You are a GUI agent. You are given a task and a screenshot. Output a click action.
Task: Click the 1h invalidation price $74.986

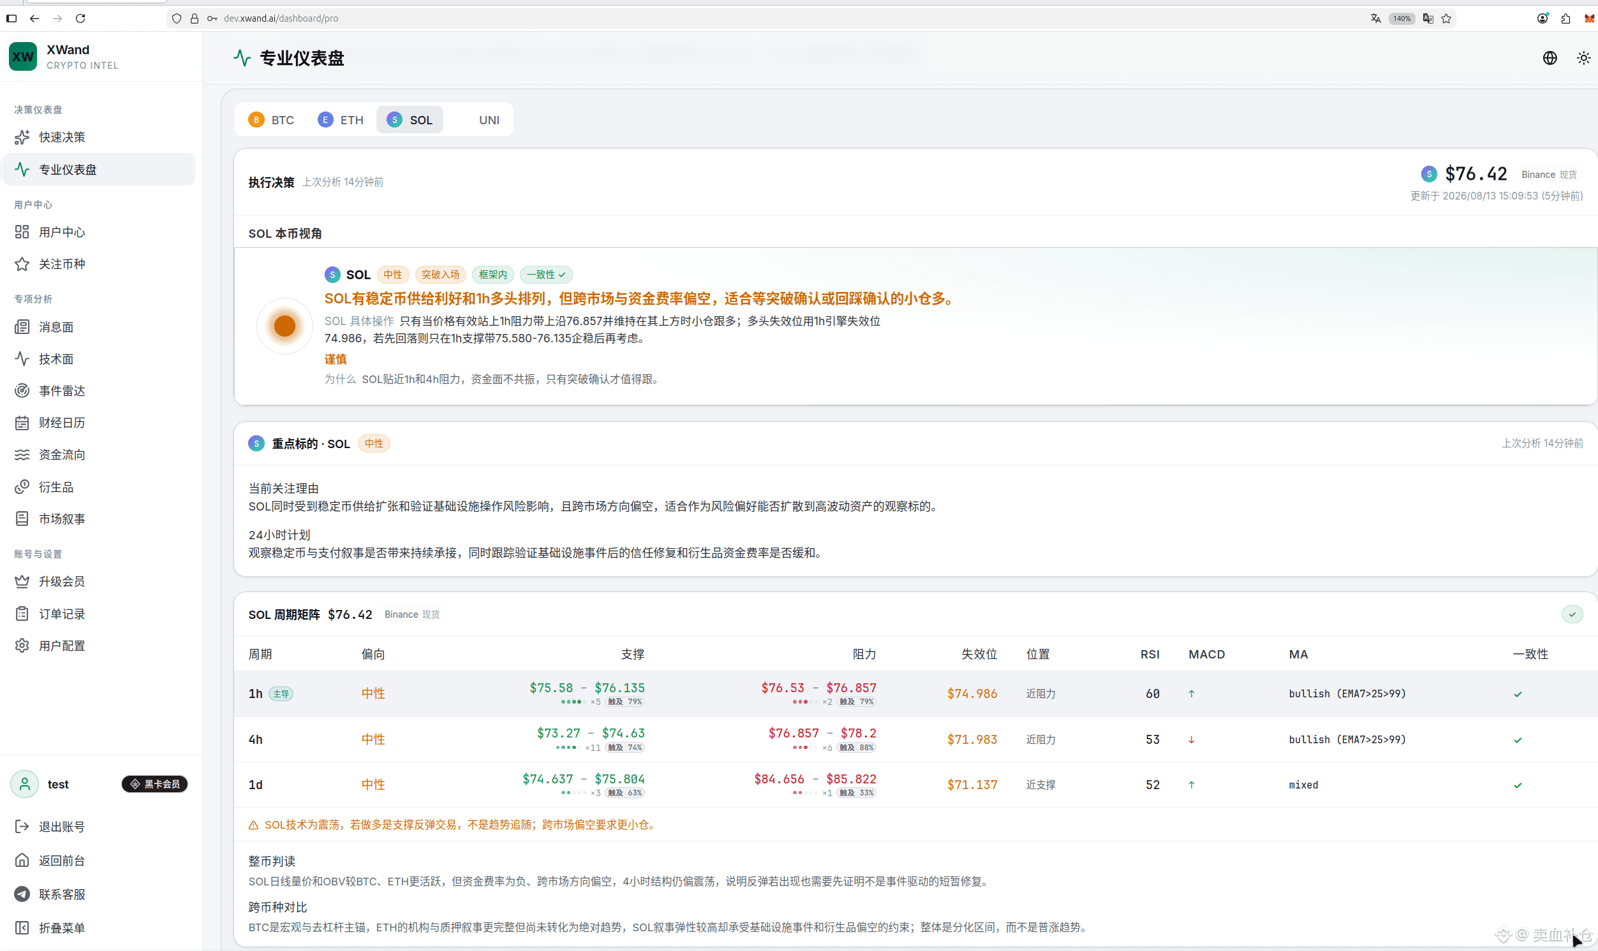coord(972,693)
